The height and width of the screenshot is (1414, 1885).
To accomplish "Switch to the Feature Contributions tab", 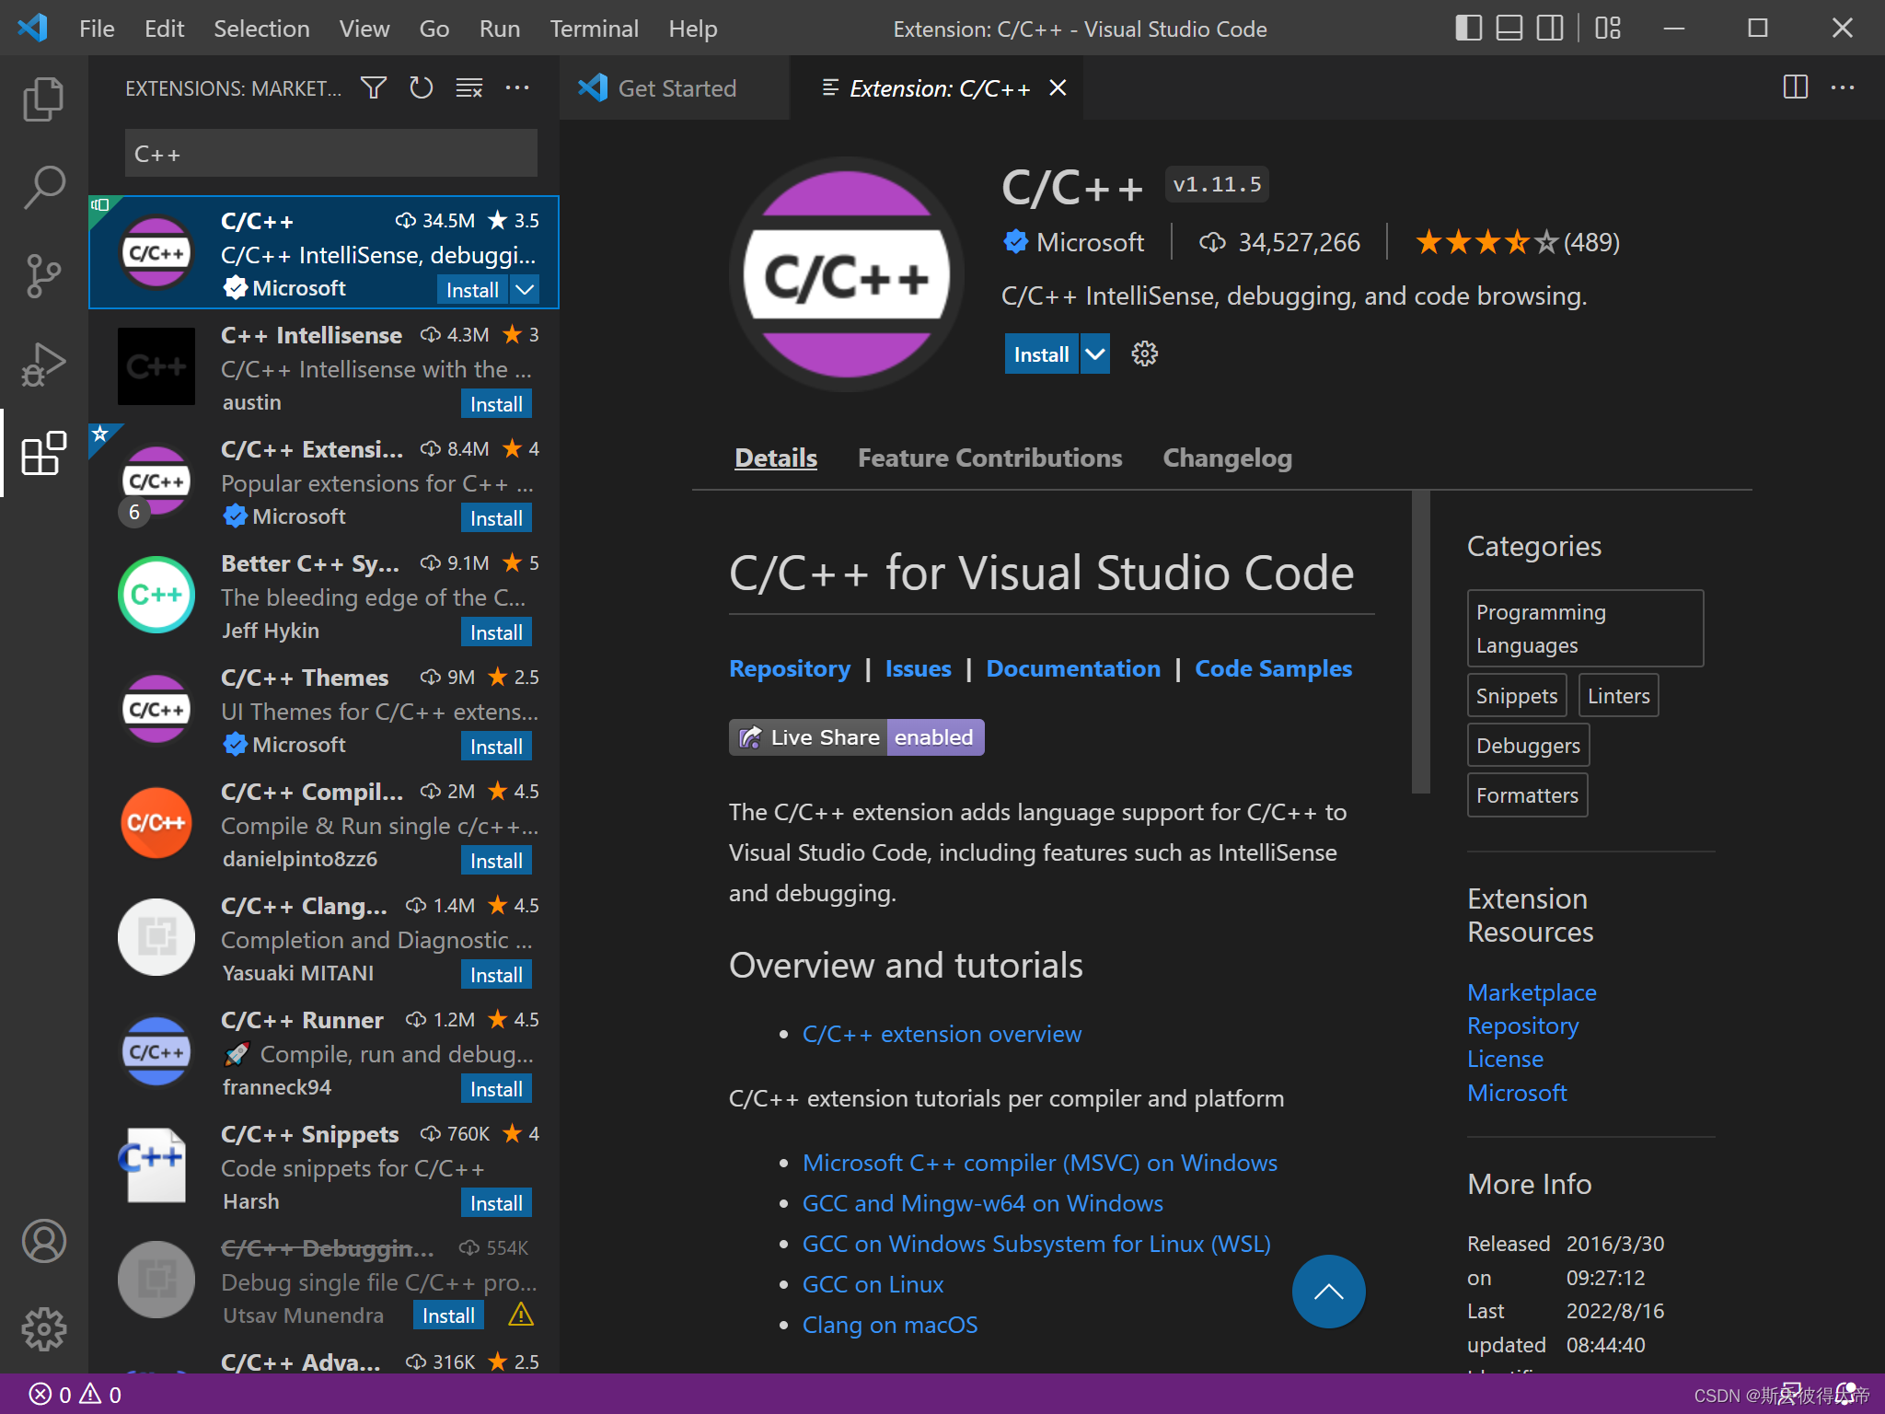I will pos(989,458).
